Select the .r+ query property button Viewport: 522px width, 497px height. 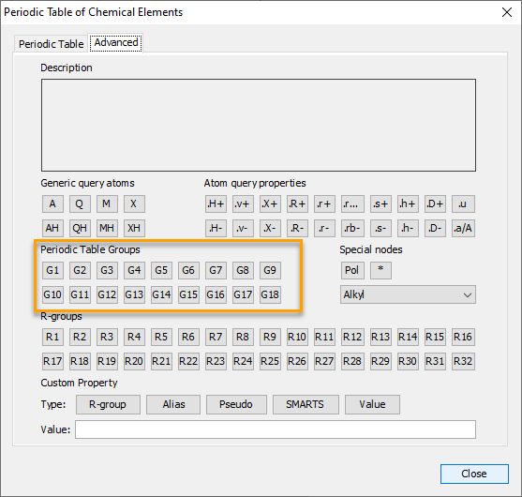(x=324, y=203)
